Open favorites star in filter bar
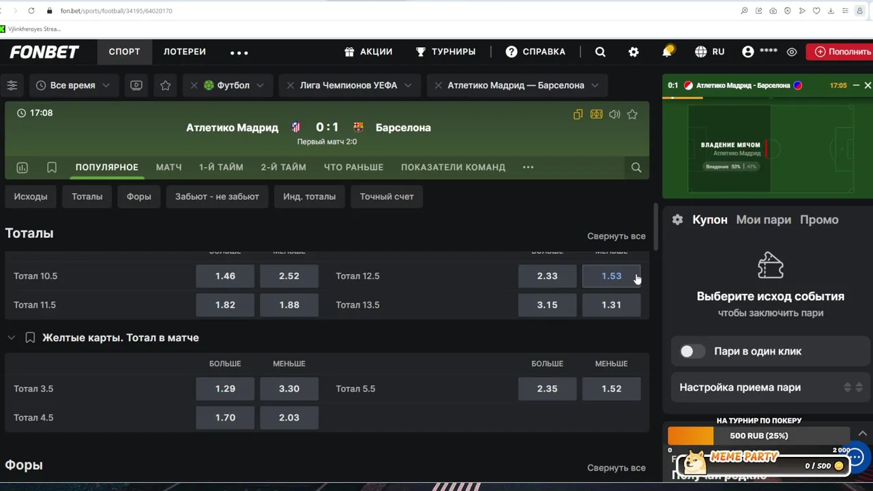The height and width of the screenshot is (491, 873). click(x=165, y=85)
